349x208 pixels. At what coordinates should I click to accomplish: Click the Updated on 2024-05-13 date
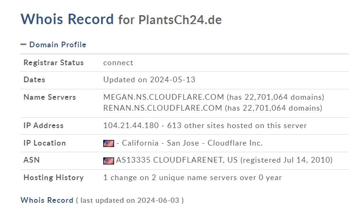[149, 80]
